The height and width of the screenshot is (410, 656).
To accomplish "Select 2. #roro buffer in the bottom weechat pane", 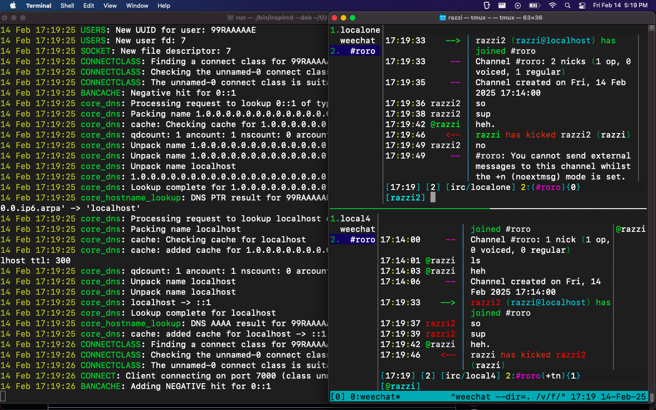I will click(353, 240).
